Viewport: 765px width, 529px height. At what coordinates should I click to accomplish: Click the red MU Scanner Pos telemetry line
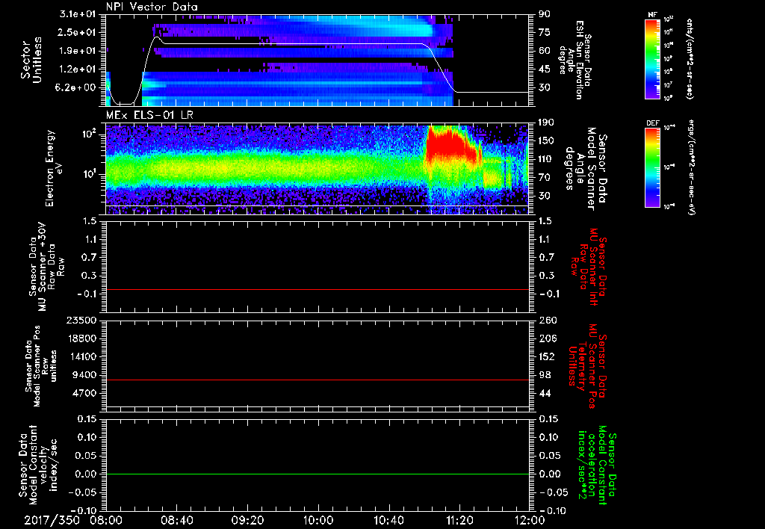318,380
